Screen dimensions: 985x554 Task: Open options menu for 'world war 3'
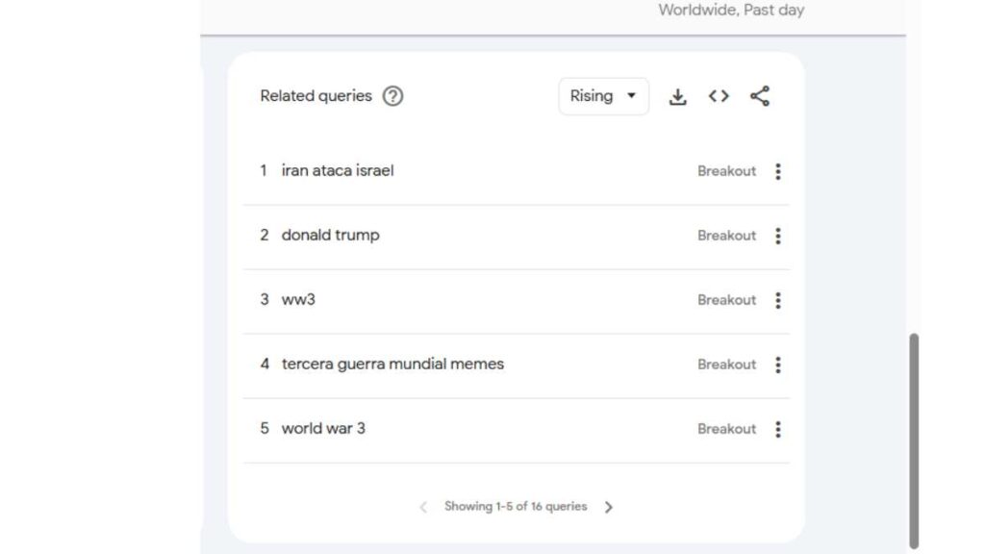tap(778, 428)
